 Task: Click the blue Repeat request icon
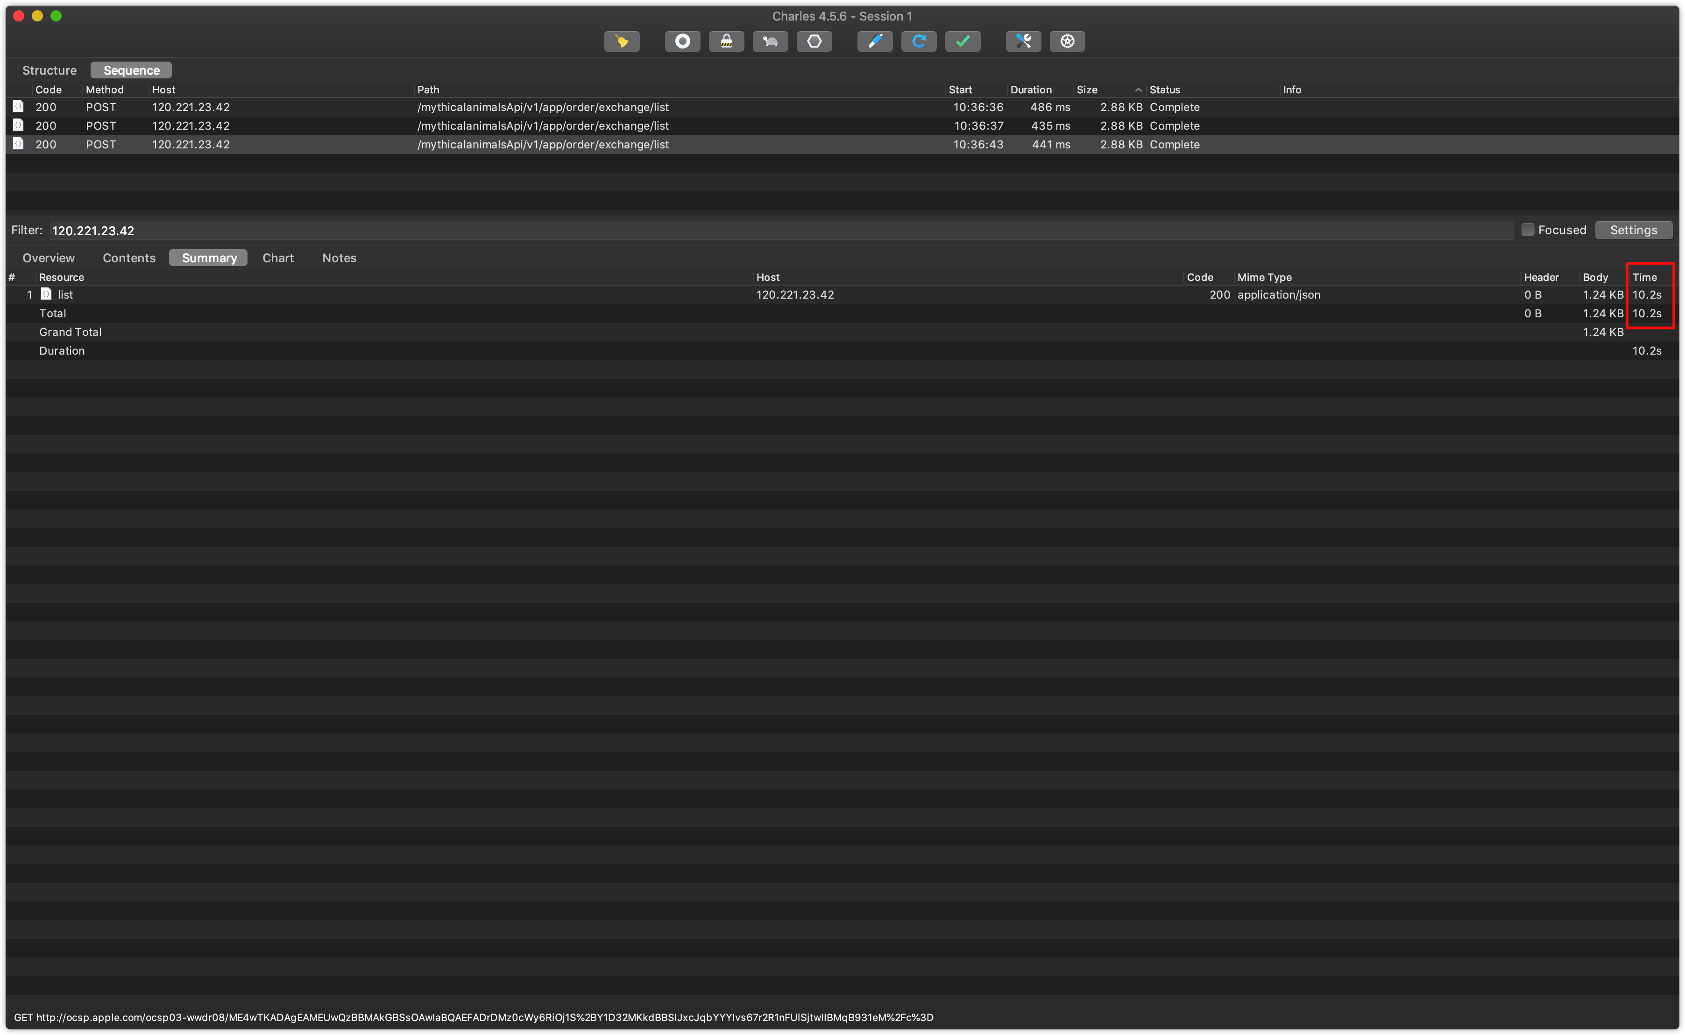coord(919,41)
